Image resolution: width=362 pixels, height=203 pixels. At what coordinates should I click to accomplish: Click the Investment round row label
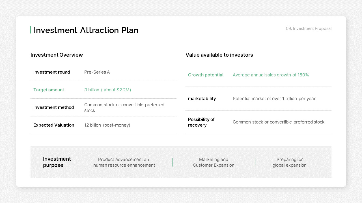point(51,72)
